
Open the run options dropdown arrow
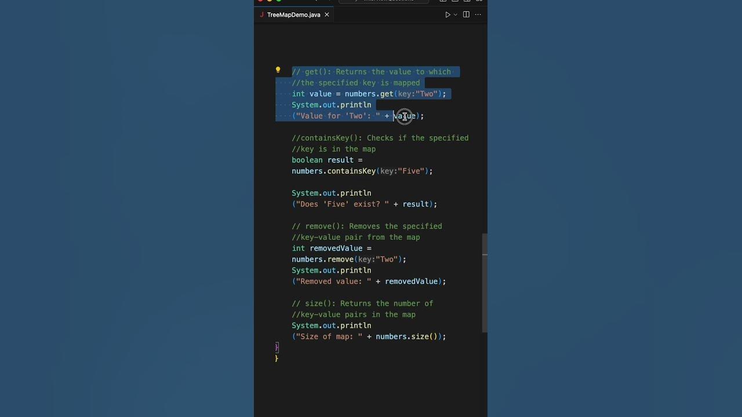pos(455,14)
